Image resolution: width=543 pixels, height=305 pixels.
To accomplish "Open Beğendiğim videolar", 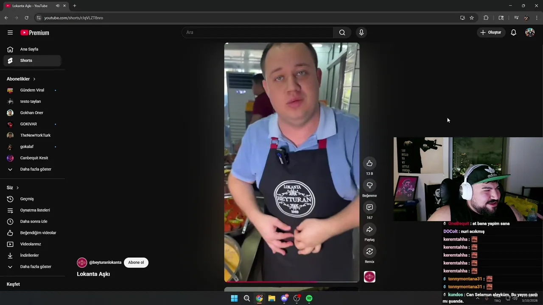I will click(x=32, y=233).
